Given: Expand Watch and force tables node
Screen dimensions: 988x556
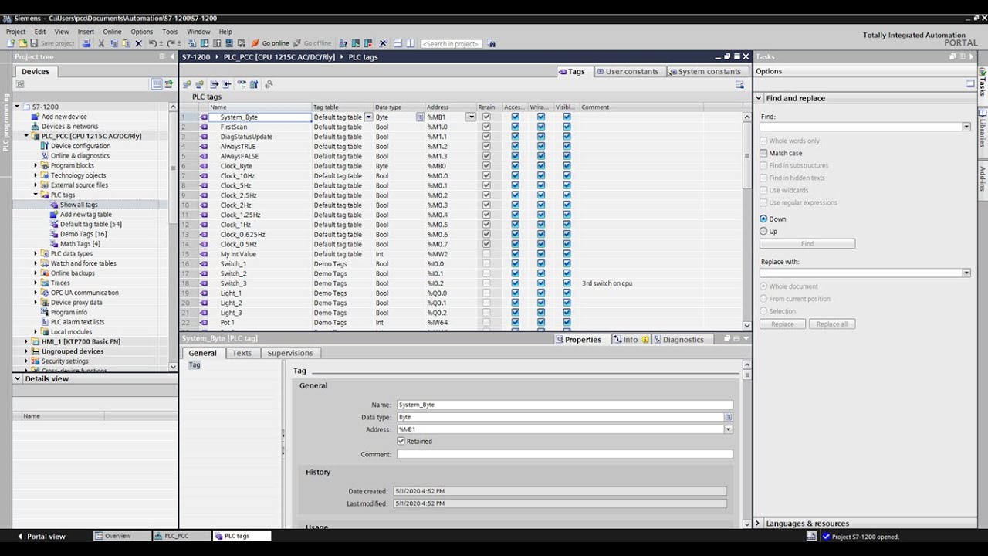Looking at the screenshot, I should 36,263.
